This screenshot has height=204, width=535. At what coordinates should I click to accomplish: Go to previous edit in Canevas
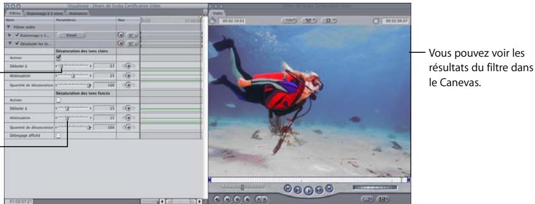(x=288, y=188)
